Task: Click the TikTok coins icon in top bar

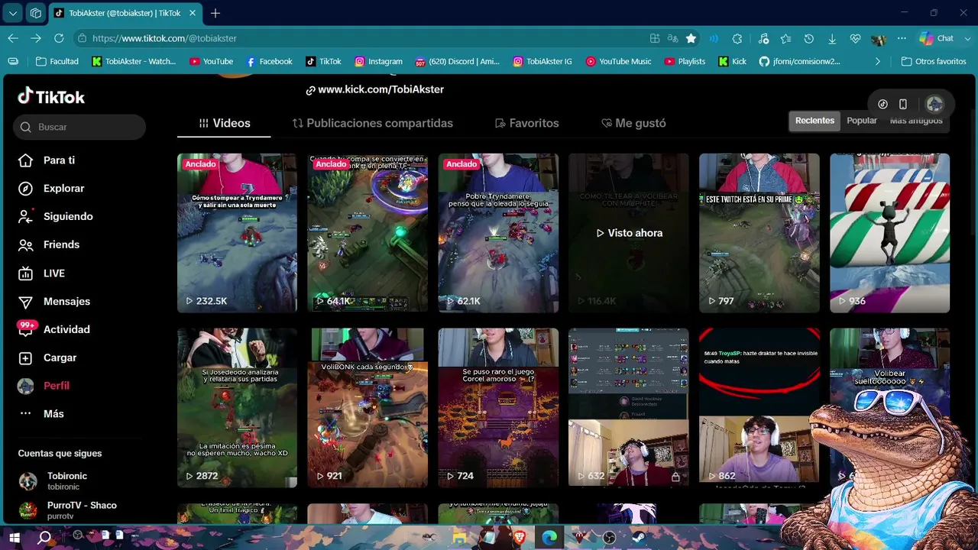Action: [882, 104]
